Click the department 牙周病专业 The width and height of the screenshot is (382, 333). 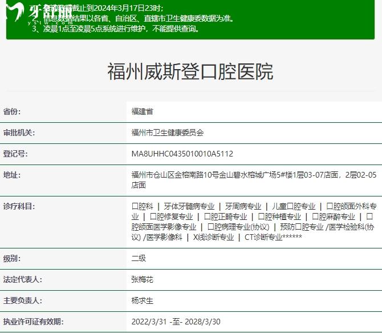(243, 206)
